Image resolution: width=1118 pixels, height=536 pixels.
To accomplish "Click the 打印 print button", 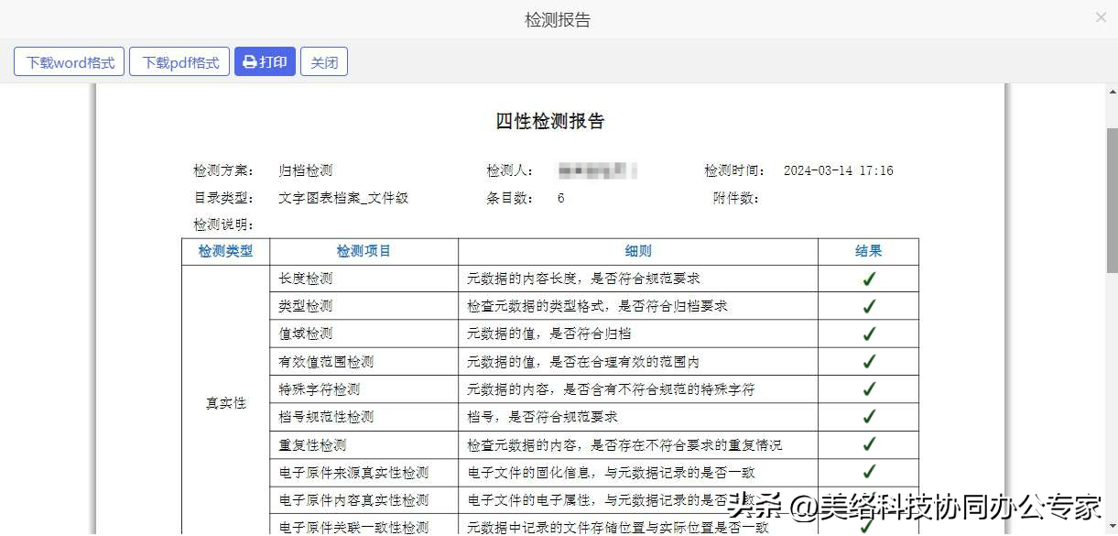I will click(265, 62).
